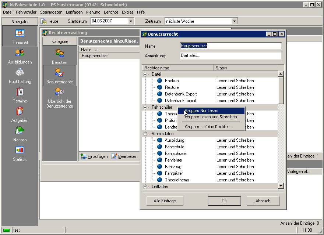This screenshot has width=324, height=235.
Task: Open the Ausbildungen navigator icon
Action: (x=20, y=53)
